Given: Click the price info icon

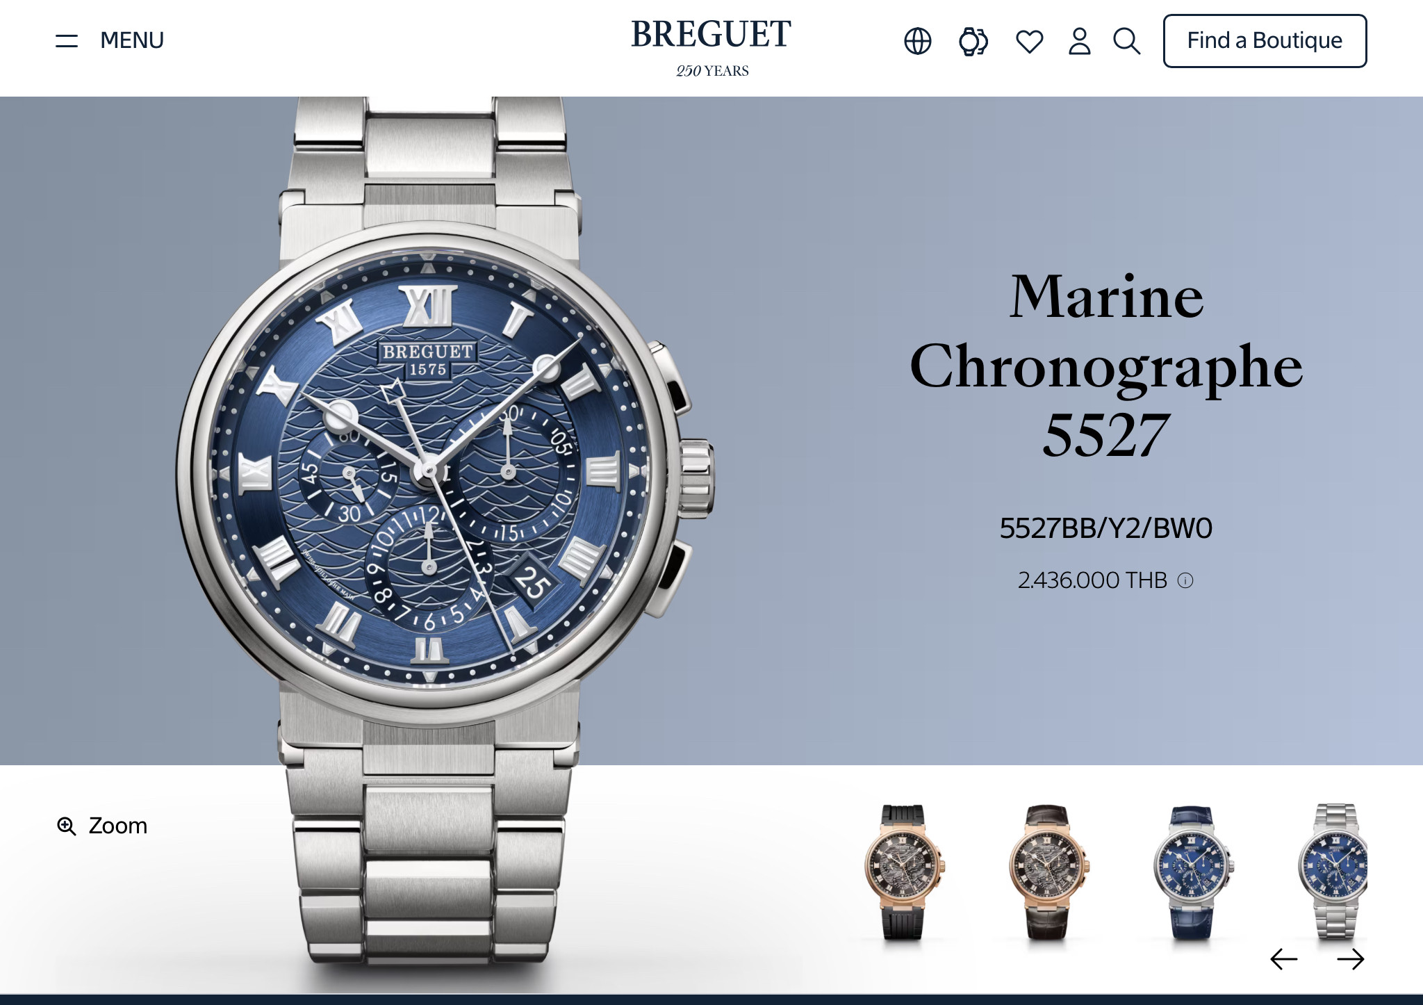Looking at the screenshot, I should pos(1185,580).
